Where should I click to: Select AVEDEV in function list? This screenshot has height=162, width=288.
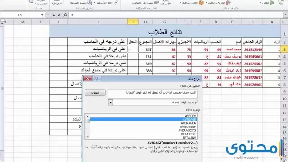point(190,116)
